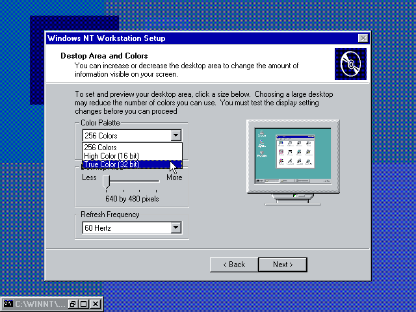This screenshot has height=312, width=416.
Task: Close the Windows NT Workstation Setup dialog
Action: 363,38
